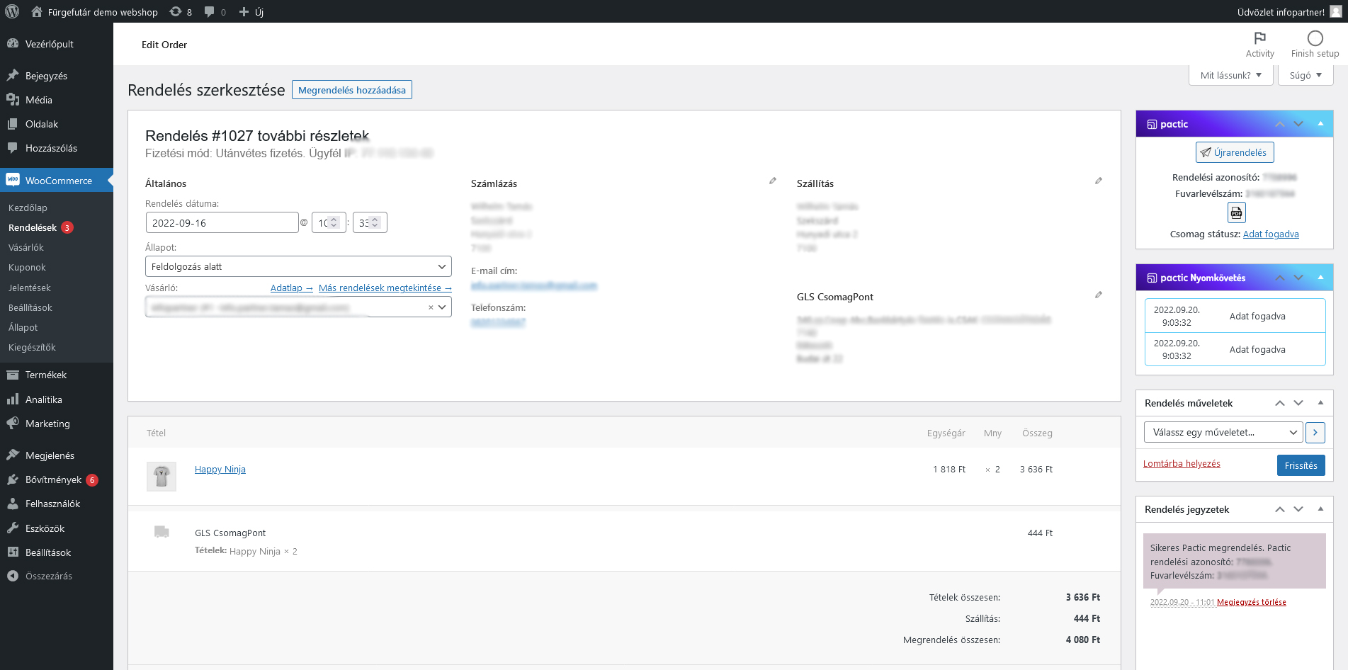
Task: Click the order minute stepper field
Action: [x=370, y=222]
